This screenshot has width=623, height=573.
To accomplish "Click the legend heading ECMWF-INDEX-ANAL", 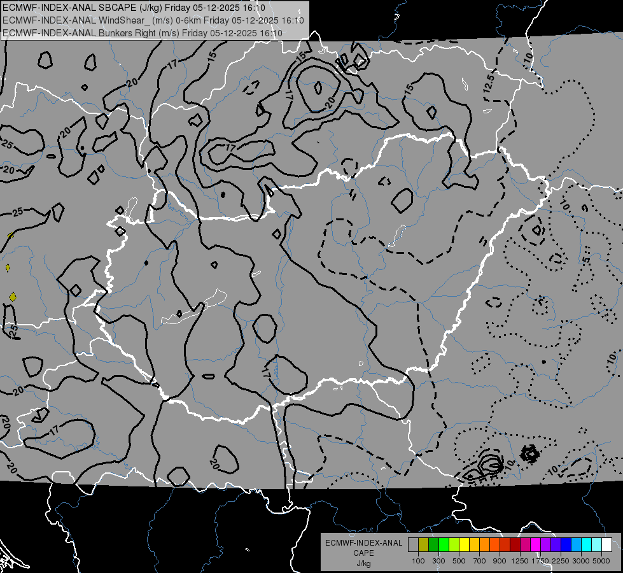I will coord(363,543).
